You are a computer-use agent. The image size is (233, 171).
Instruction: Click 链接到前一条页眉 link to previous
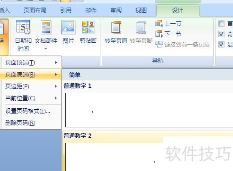coord(182,45)
